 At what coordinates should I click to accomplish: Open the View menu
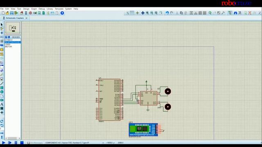(13, 9)
